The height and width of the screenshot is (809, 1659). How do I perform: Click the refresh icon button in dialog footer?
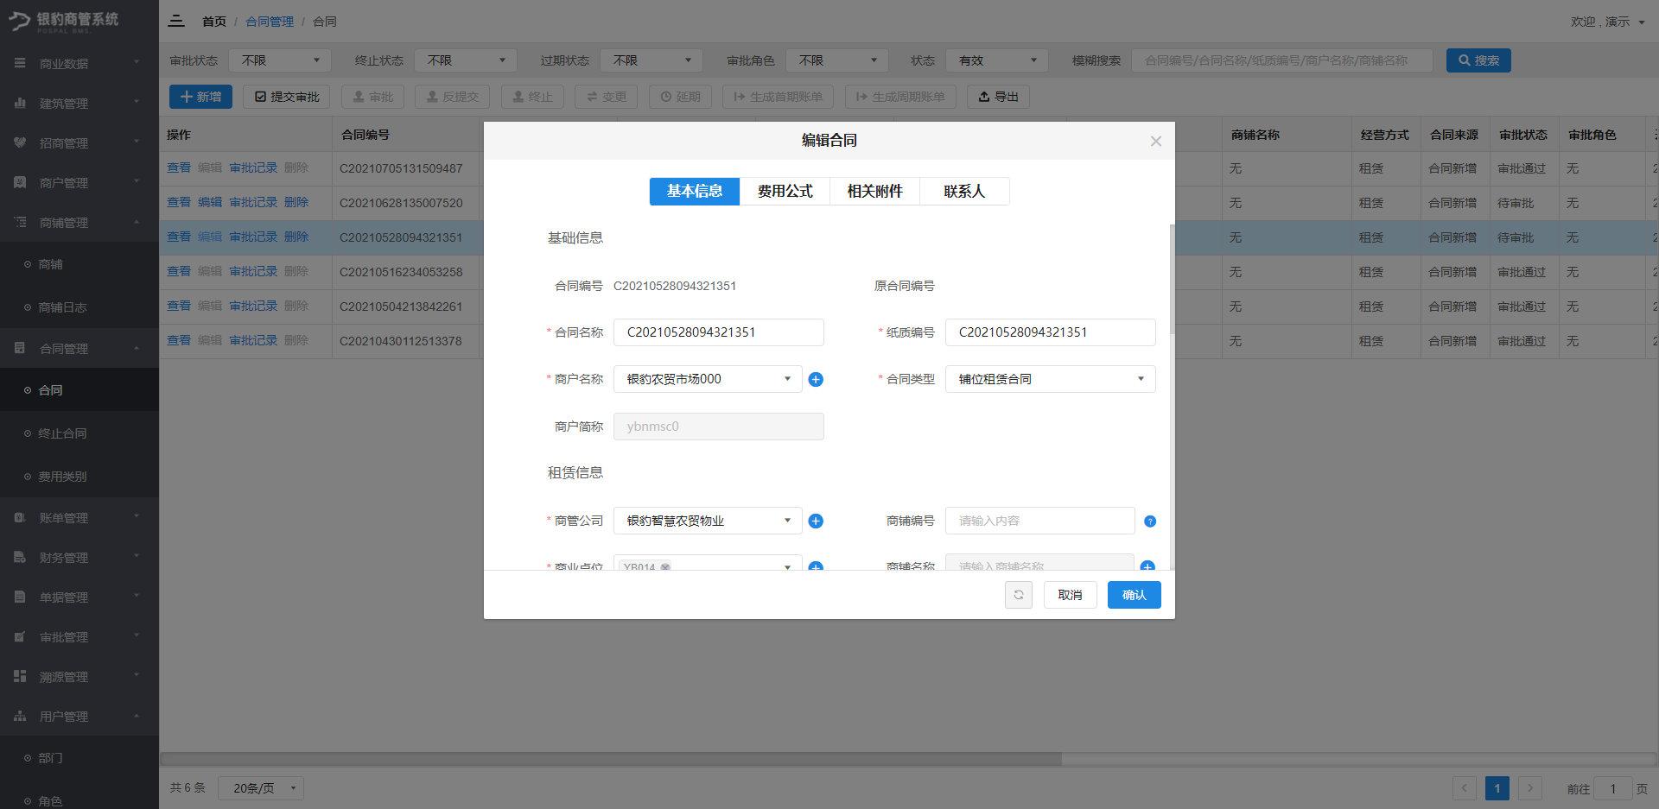tap(1019, 595)
